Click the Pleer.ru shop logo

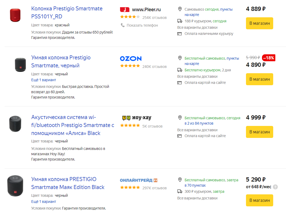[140, 10]
